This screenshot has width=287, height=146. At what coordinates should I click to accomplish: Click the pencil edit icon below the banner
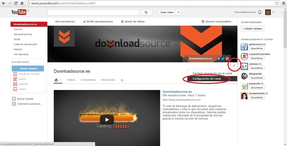[234, 66]
